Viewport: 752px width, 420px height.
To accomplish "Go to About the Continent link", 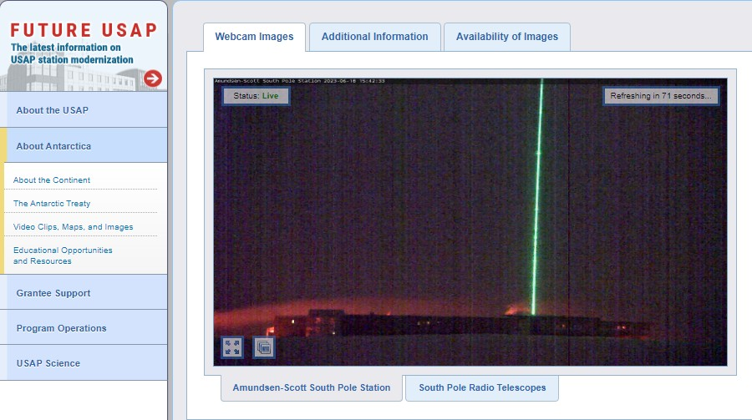I will (x=52, y=180).
